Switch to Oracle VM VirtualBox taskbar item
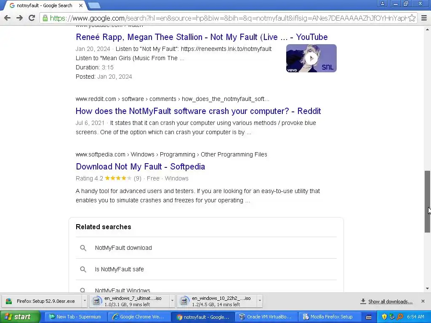431x323 pixels. [x=266, y=317]
